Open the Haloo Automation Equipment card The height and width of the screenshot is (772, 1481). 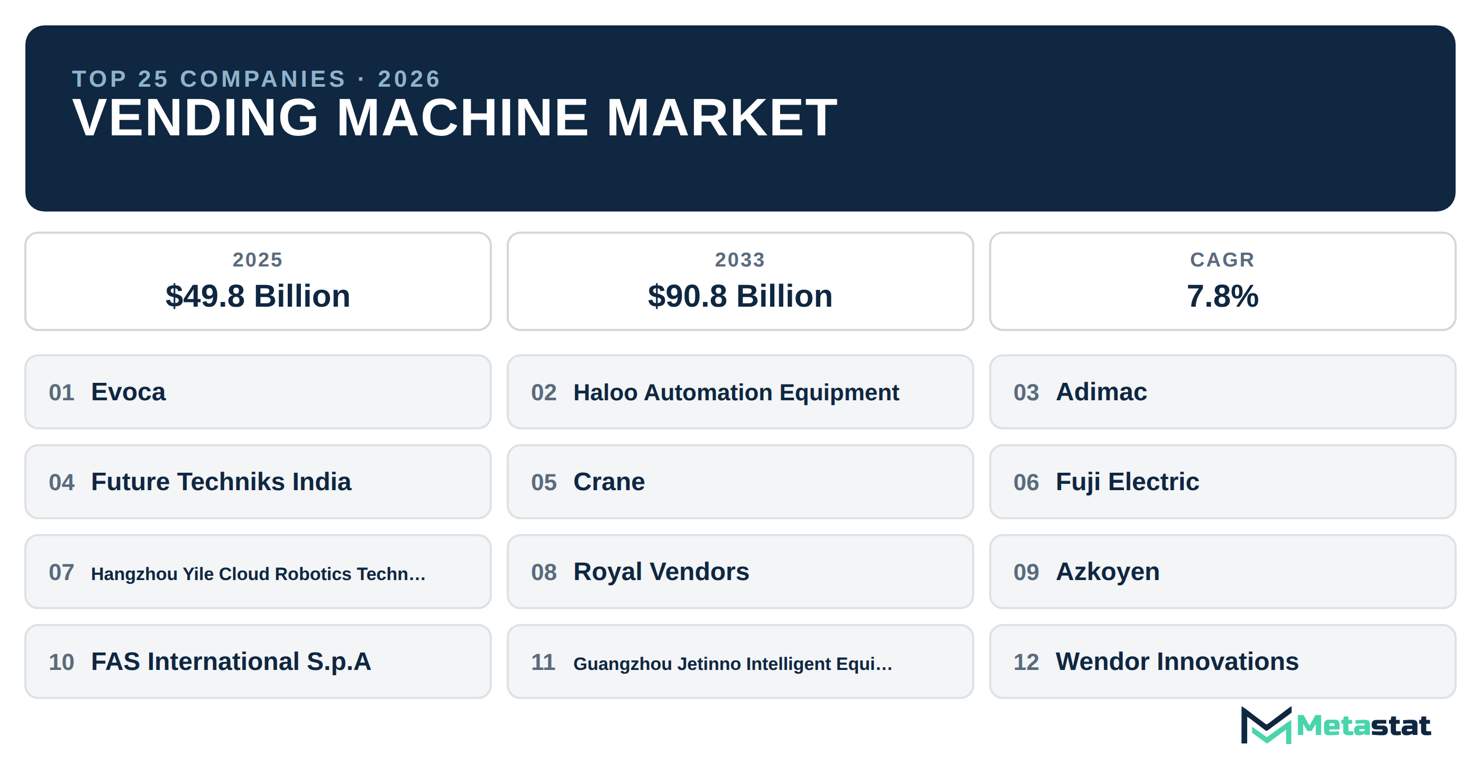click(x=740, y=392)
